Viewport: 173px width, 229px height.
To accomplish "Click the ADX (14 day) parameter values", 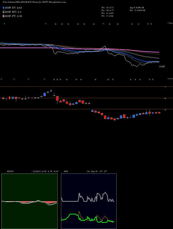I will tap(97, 171).
